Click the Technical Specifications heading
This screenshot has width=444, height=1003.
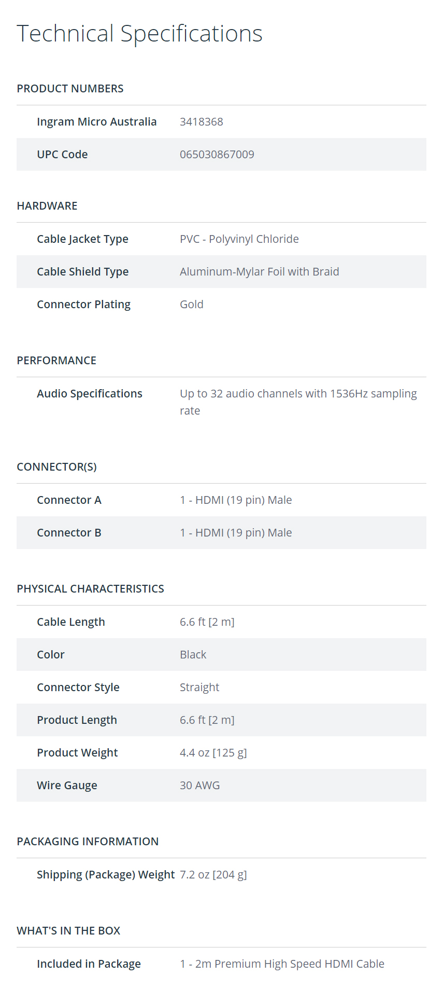tap(140, 34)
